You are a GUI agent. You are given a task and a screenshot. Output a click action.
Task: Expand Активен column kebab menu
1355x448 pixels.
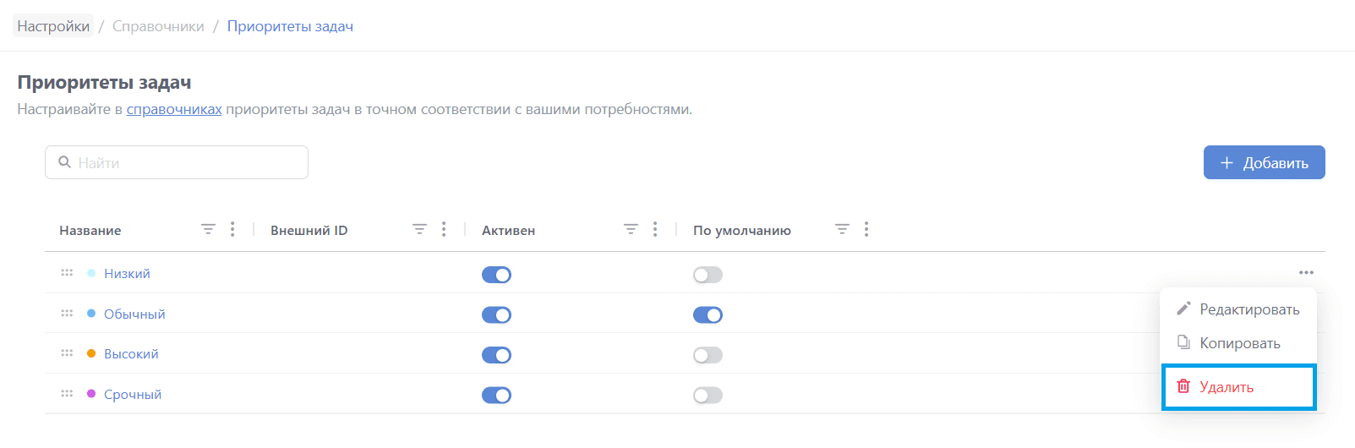pos(655,230)
